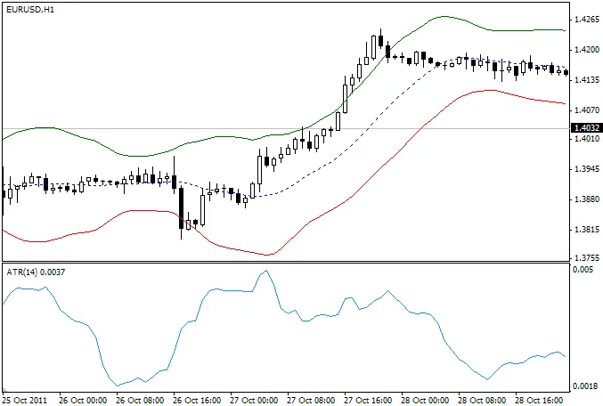Image resolution: width=603 pixels, height=406 pixels.
Task: Select the 0.005 ATR scale label
Action: click(x=583, y=268)
